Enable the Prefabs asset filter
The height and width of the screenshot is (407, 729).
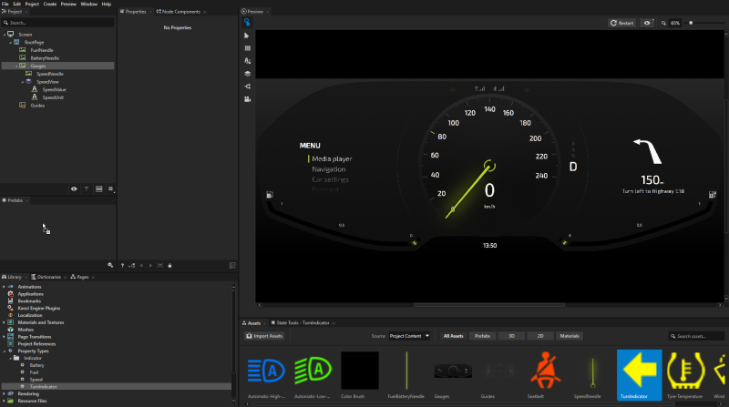click(x=483, y=336)
